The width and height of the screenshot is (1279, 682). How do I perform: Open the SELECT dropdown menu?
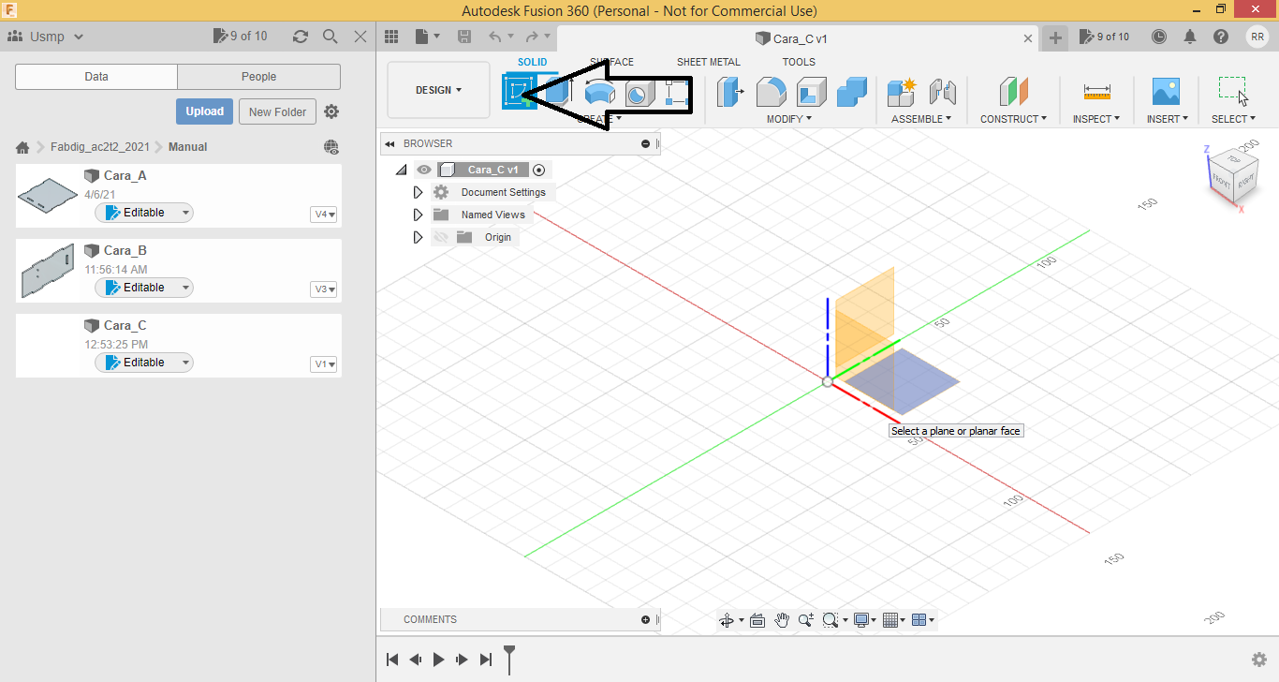[1233, 119]
